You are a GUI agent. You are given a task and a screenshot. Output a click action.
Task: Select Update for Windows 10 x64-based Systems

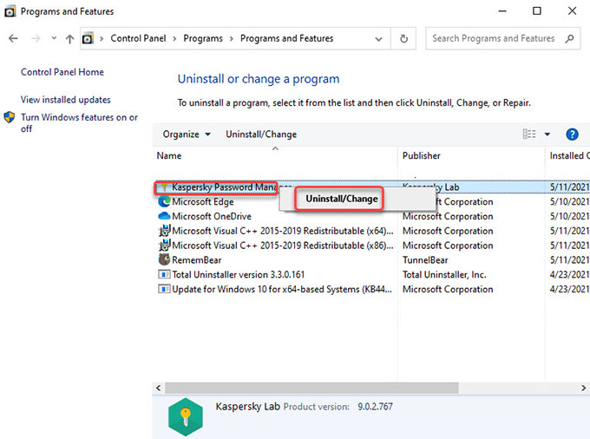pos(282,289)
